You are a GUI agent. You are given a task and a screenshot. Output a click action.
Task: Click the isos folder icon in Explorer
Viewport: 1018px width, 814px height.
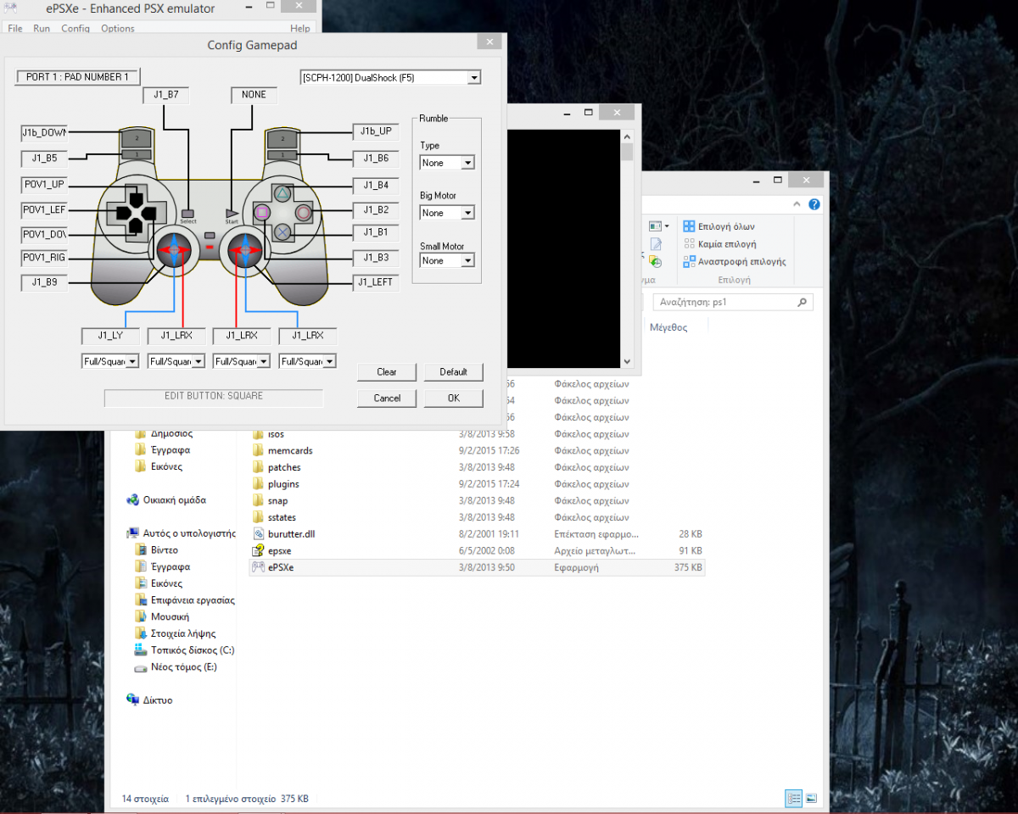coord(258,434)
